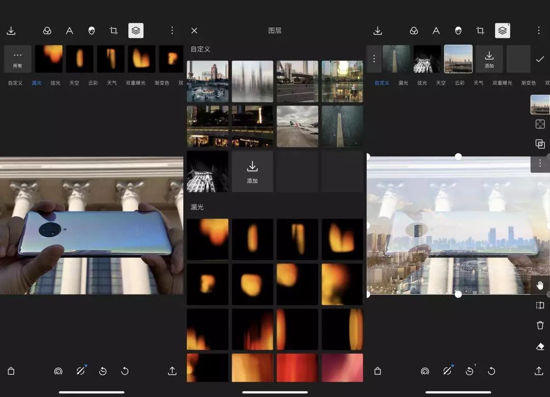
Task: Expand layer options dots beside the canvas
Action: (x=540, y=164)
